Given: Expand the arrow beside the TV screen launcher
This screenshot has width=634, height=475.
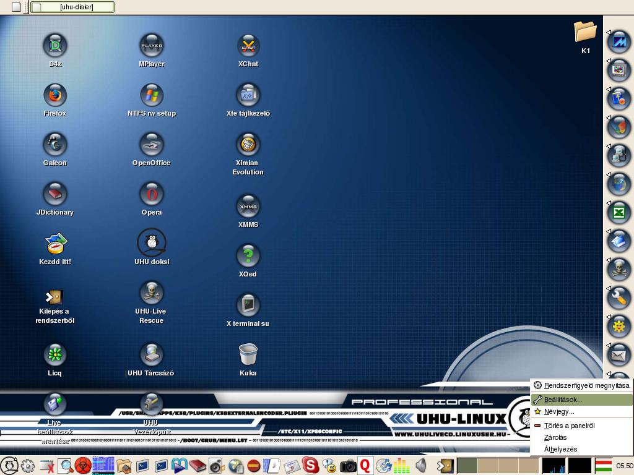Looking at the screenshot, I should click(x=609, y=61).
